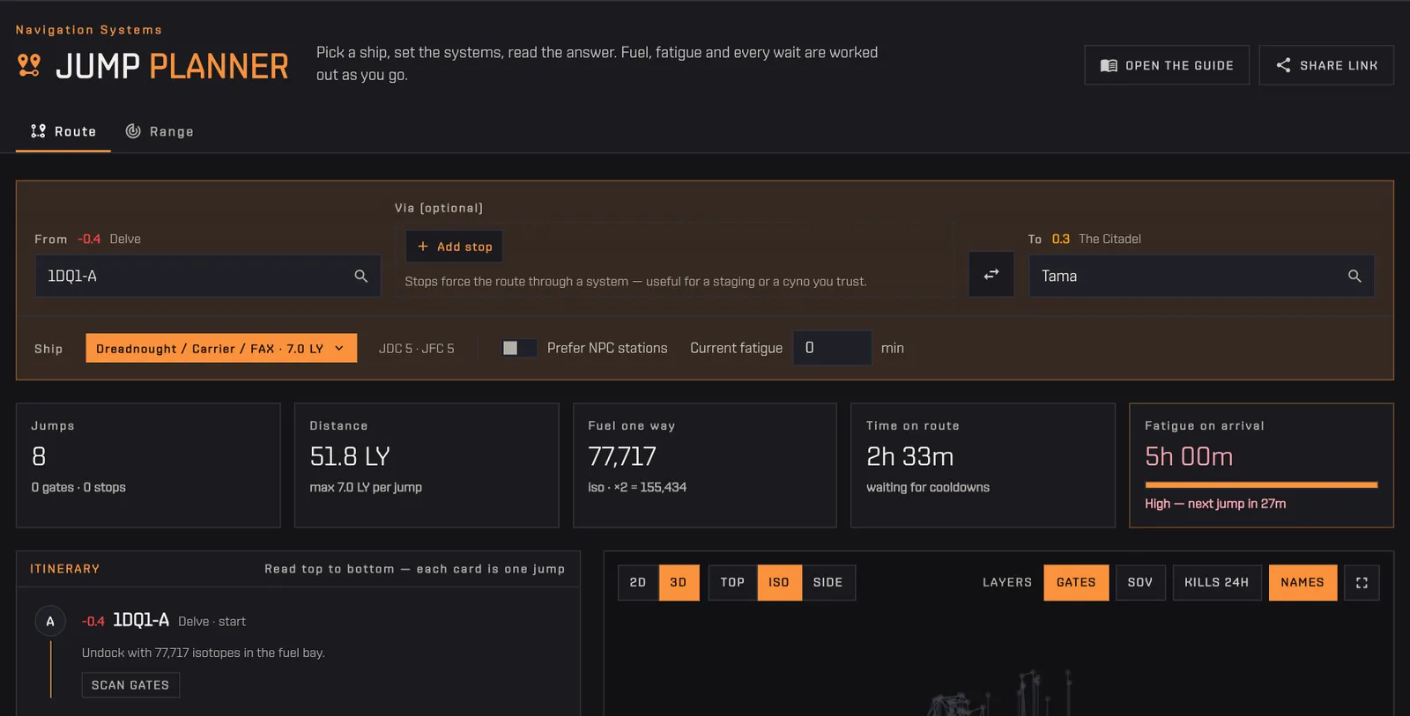Click the search icon in the From field
Viewport: 1410px width, 716px height.
pyautogui.click(x=360, y=276)
